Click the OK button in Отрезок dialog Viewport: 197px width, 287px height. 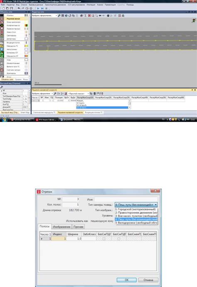pos(127,280)
